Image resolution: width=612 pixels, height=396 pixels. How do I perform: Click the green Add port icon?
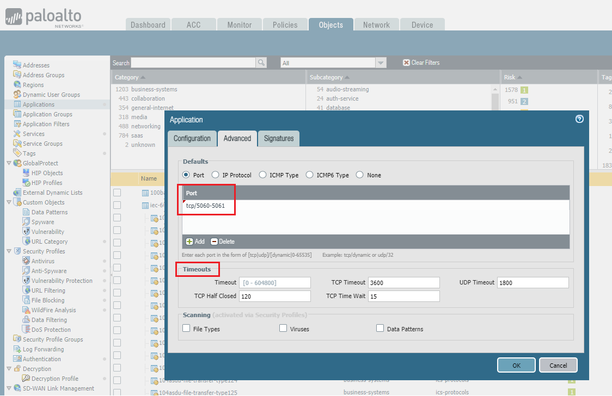tap(189, 242)
